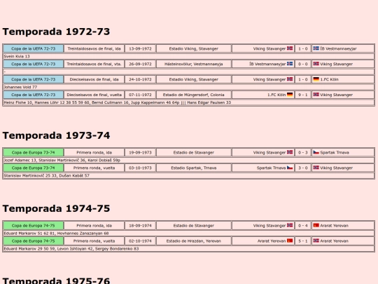This screenshot has width=378, height=284.
Task: Select 'Copa de Europa 74-75' cell, 18-09-1974 row
Action: pyautogui.click(x=34, y=226)
